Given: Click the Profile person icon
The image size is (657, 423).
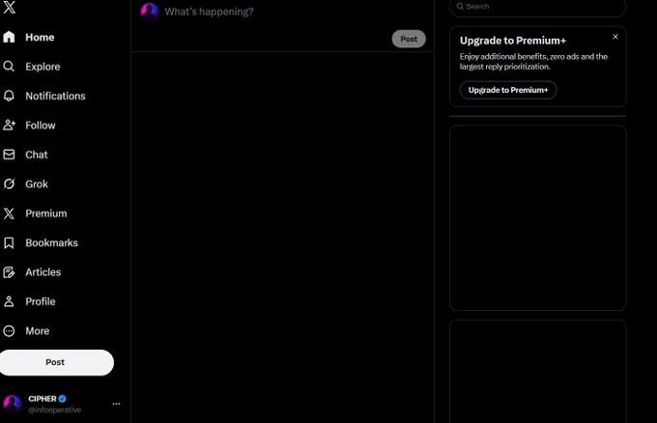Looking at the screenshot, I should point(9,301).
